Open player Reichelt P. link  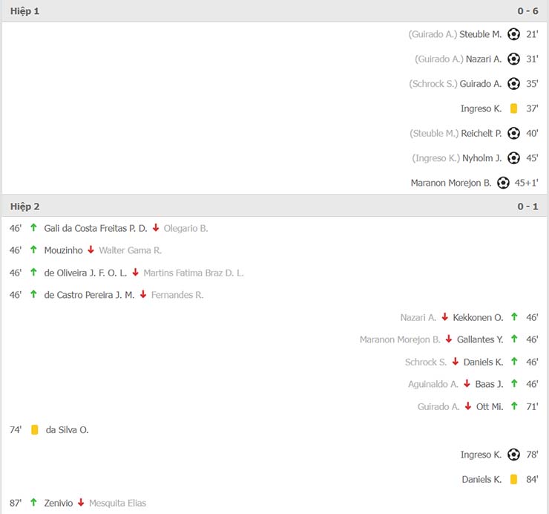coord(481,134)
